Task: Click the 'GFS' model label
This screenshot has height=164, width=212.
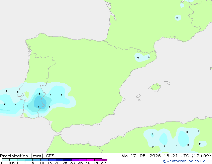Action: (50, 156)
